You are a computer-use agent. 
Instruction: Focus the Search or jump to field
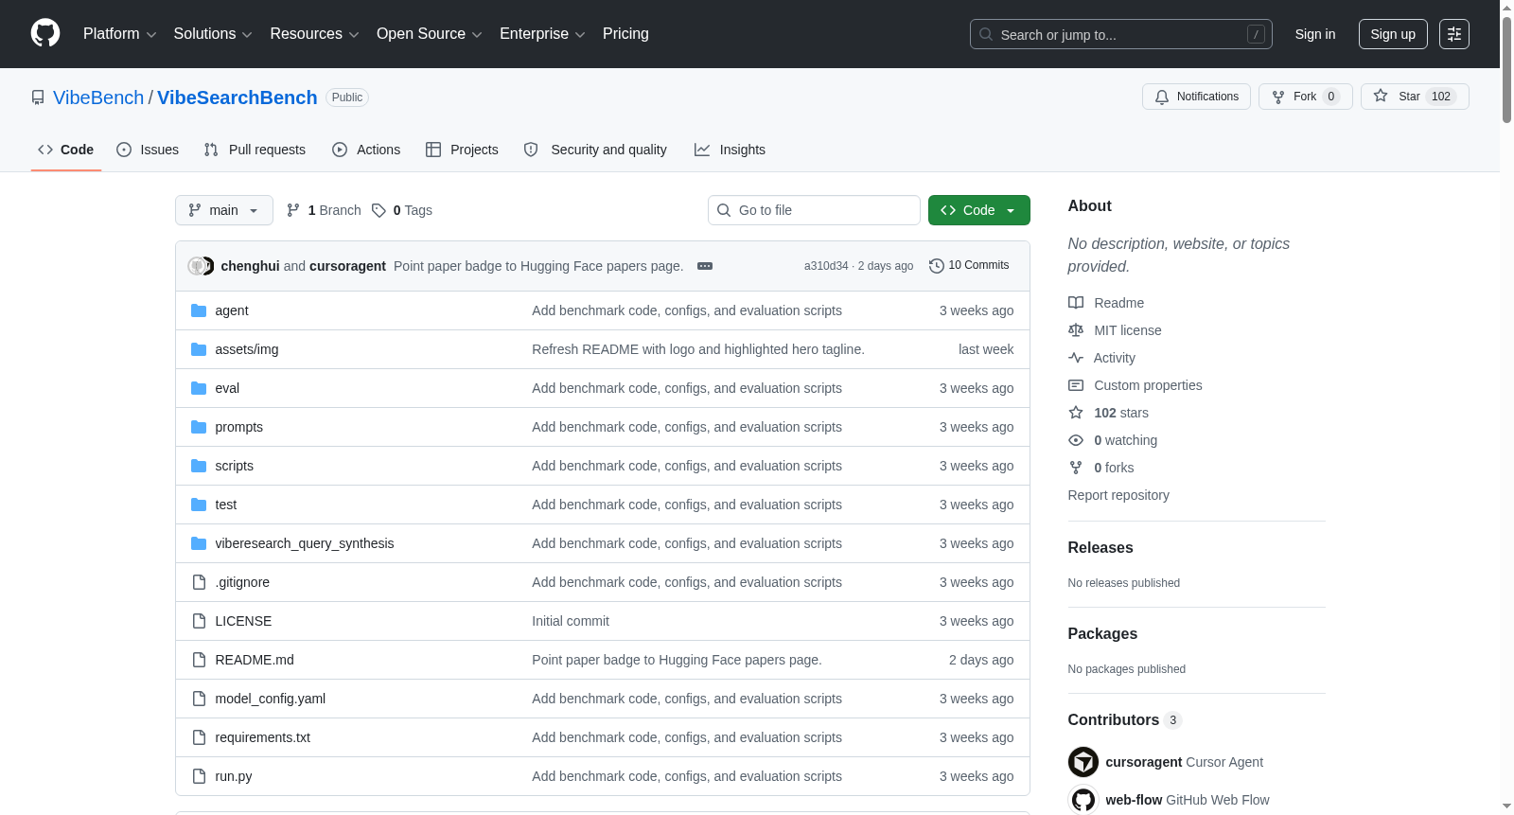pos(1121,34)
